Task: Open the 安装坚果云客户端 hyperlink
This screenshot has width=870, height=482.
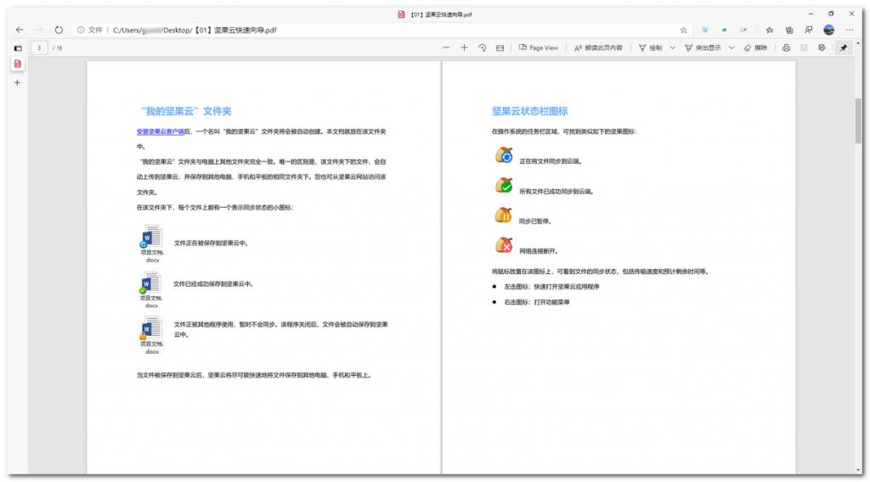Action: (160, 132)
